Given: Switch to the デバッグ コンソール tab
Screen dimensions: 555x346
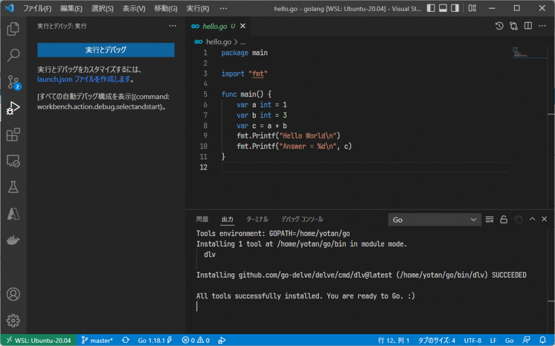Looking at the screenshot, I should point(302,219).
